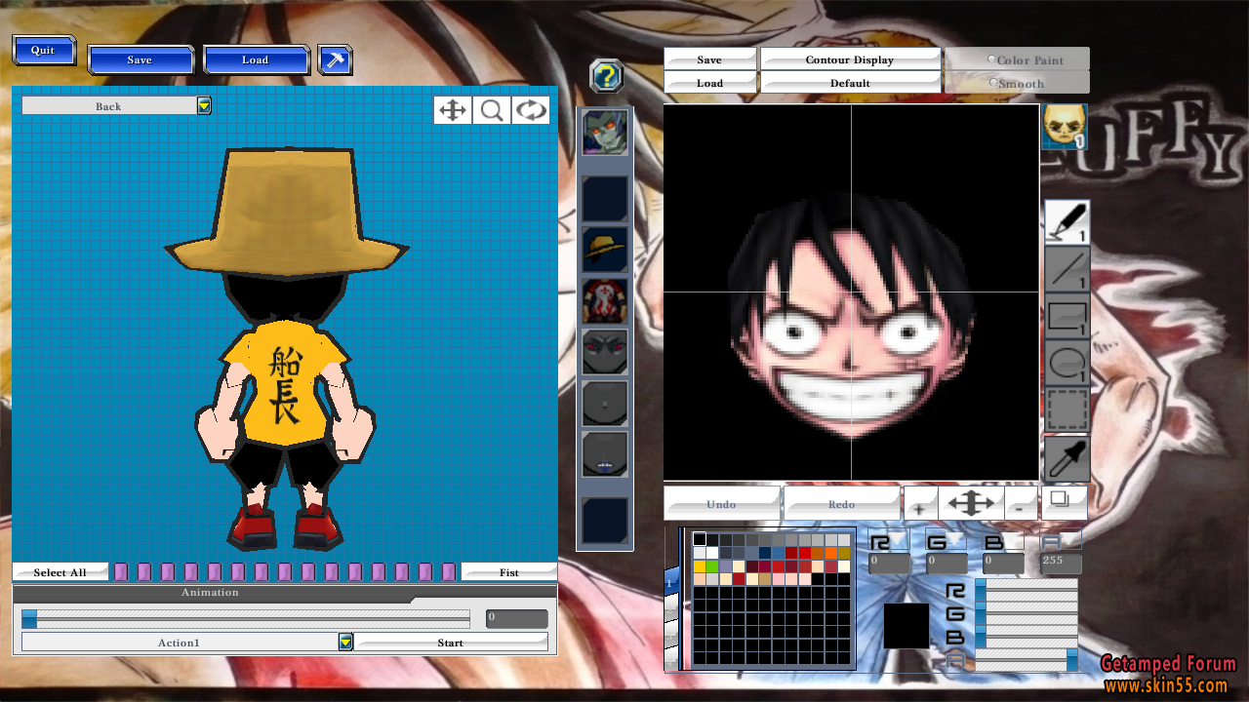Click the animation frame slider

point(246,619)
